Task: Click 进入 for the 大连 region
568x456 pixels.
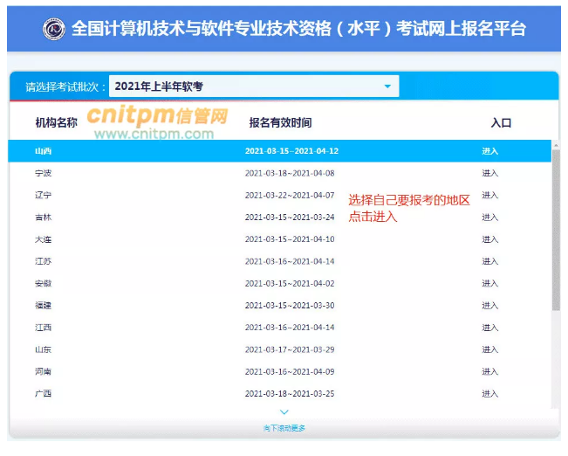Action: pyautogui.click(x=490, y=239)
